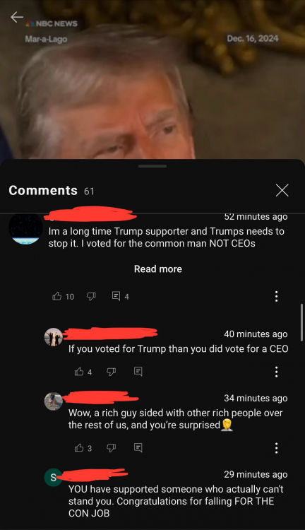Image resolution: width=305 pixels, height=530 pixels.
Task: Open options menu for the top comment
Action: pos(277,296)
